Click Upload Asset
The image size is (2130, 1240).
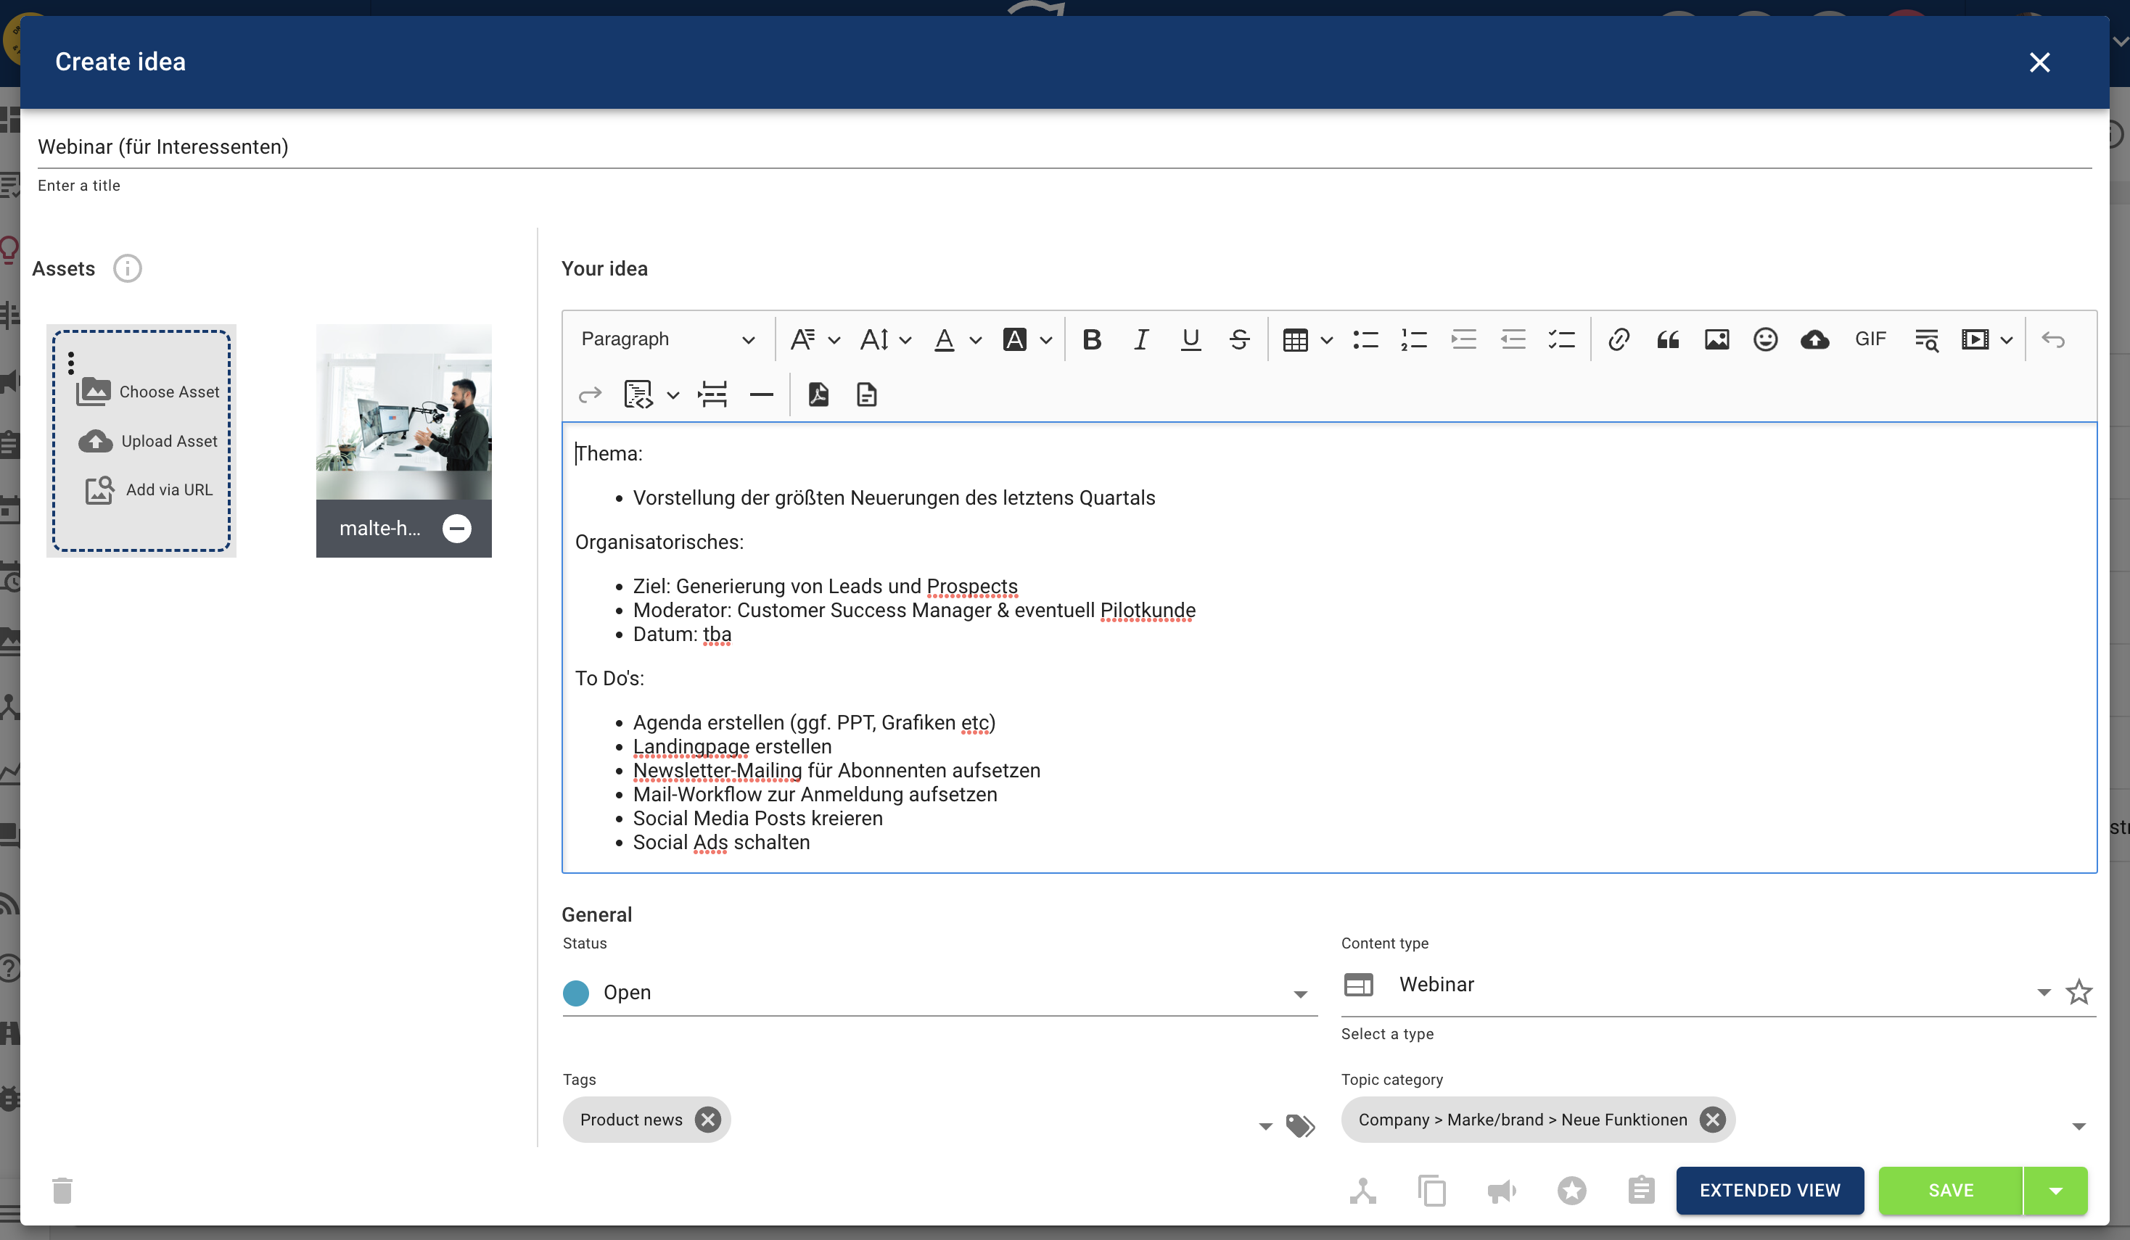point(149,441)
